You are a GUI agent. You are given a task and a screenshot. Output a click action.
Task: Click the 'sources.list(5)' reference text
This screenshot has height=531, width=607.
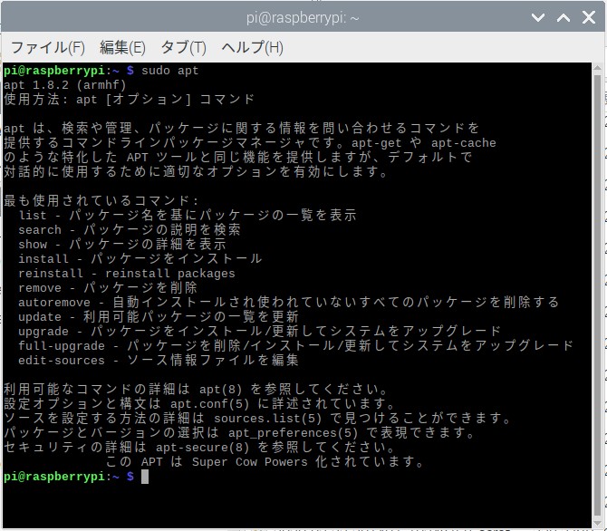click(x=268, y=419)
